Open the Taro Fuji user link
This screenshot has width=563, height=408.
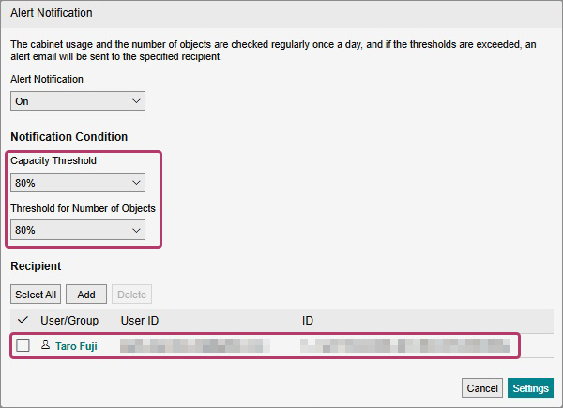coord(76,346)
